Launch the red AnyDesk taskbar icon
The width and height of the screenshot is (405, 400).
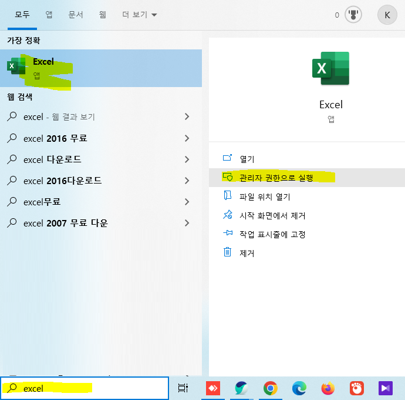[x=213, y=388]
